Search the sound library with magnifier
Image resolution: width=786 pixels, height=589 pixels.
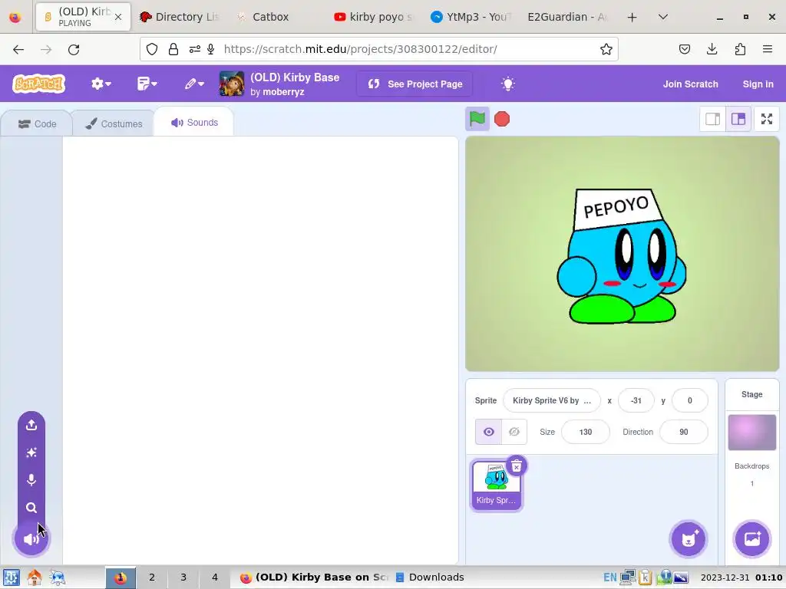click(x=31, y=508)
